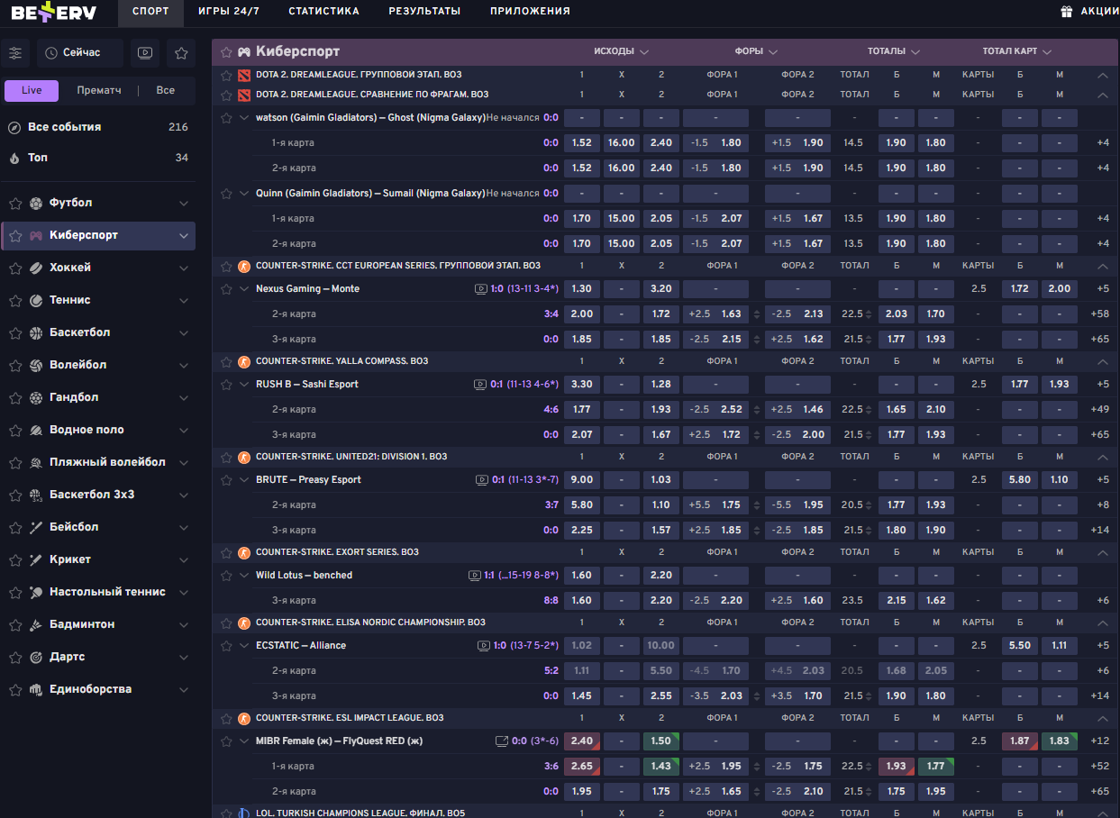The image size is (1120, 818).
Task: Expand the Теннис sidebar section chevron
Action: click(x=184, y=300)
